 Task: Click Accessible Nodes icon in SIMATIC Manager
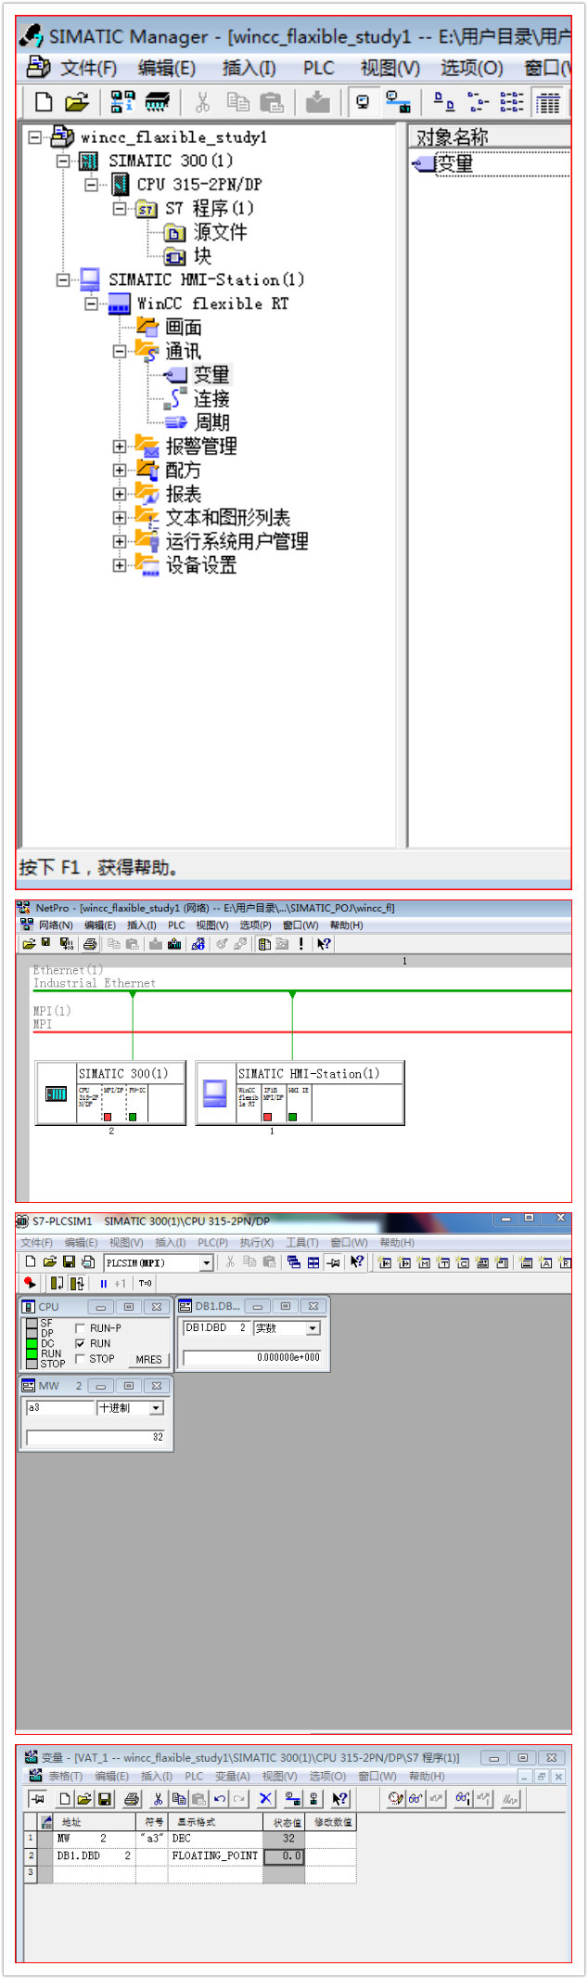[x=122, y=102]
